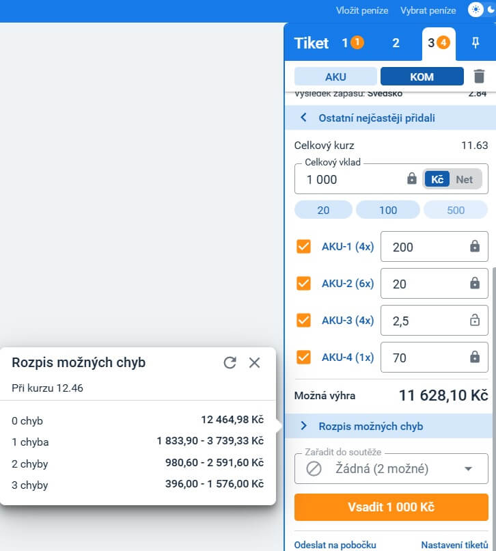
Task: Uncheck the AKU-4 (1x) checkbox
Action: (x=303, y=357)
